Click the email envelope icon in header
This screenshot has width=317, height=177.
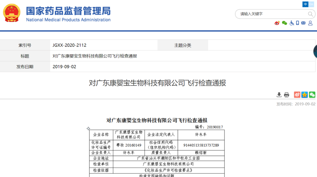click(x=303, y=23)
